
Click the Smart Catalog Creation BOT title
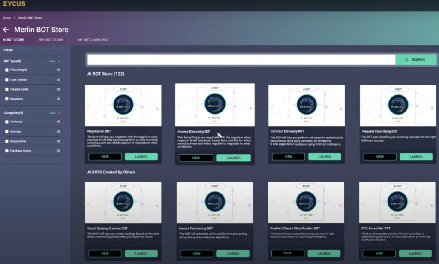[x=108, y=228]
